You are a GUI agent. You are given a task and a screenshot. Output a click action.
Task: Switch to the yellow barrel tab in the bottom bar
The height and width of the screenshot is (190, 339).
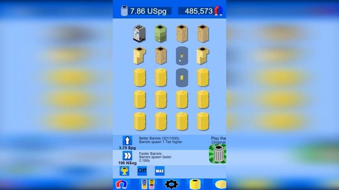pos(195,184)
